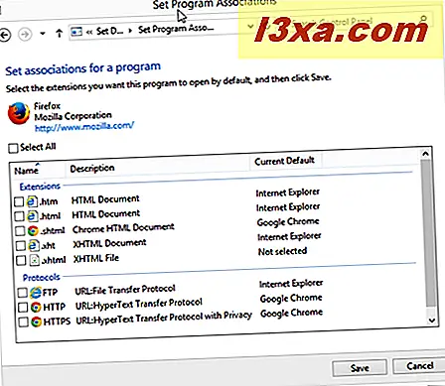Open the http://www.mozilla.com/ link
Screen dimensions: 445x386
coord(84,127)
